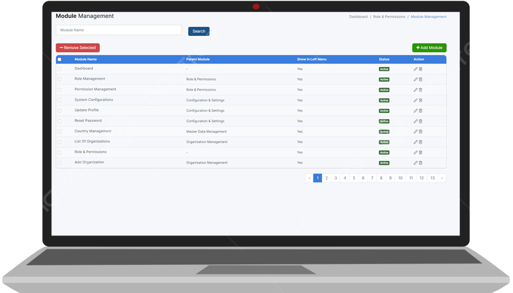Open page 2 in the pagination
Screen dimensions: 513x293
[327, 178]
